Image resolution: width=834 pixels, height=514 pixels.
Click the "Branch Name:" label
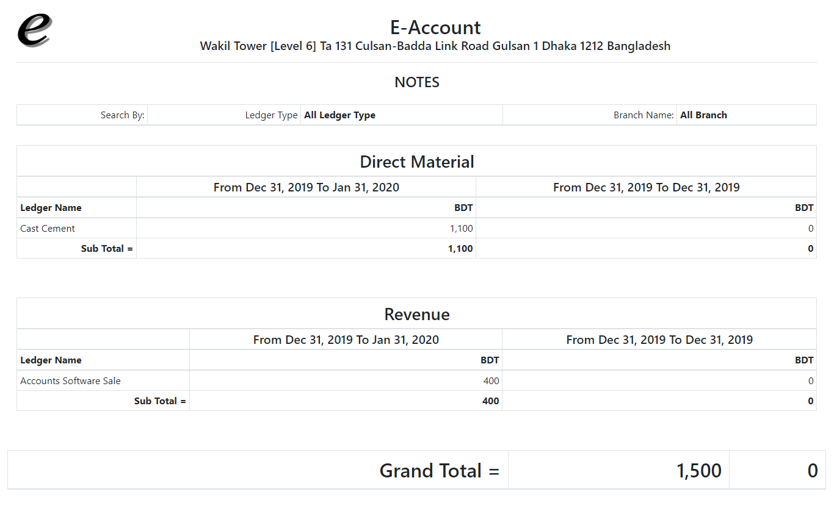(644, 115)
